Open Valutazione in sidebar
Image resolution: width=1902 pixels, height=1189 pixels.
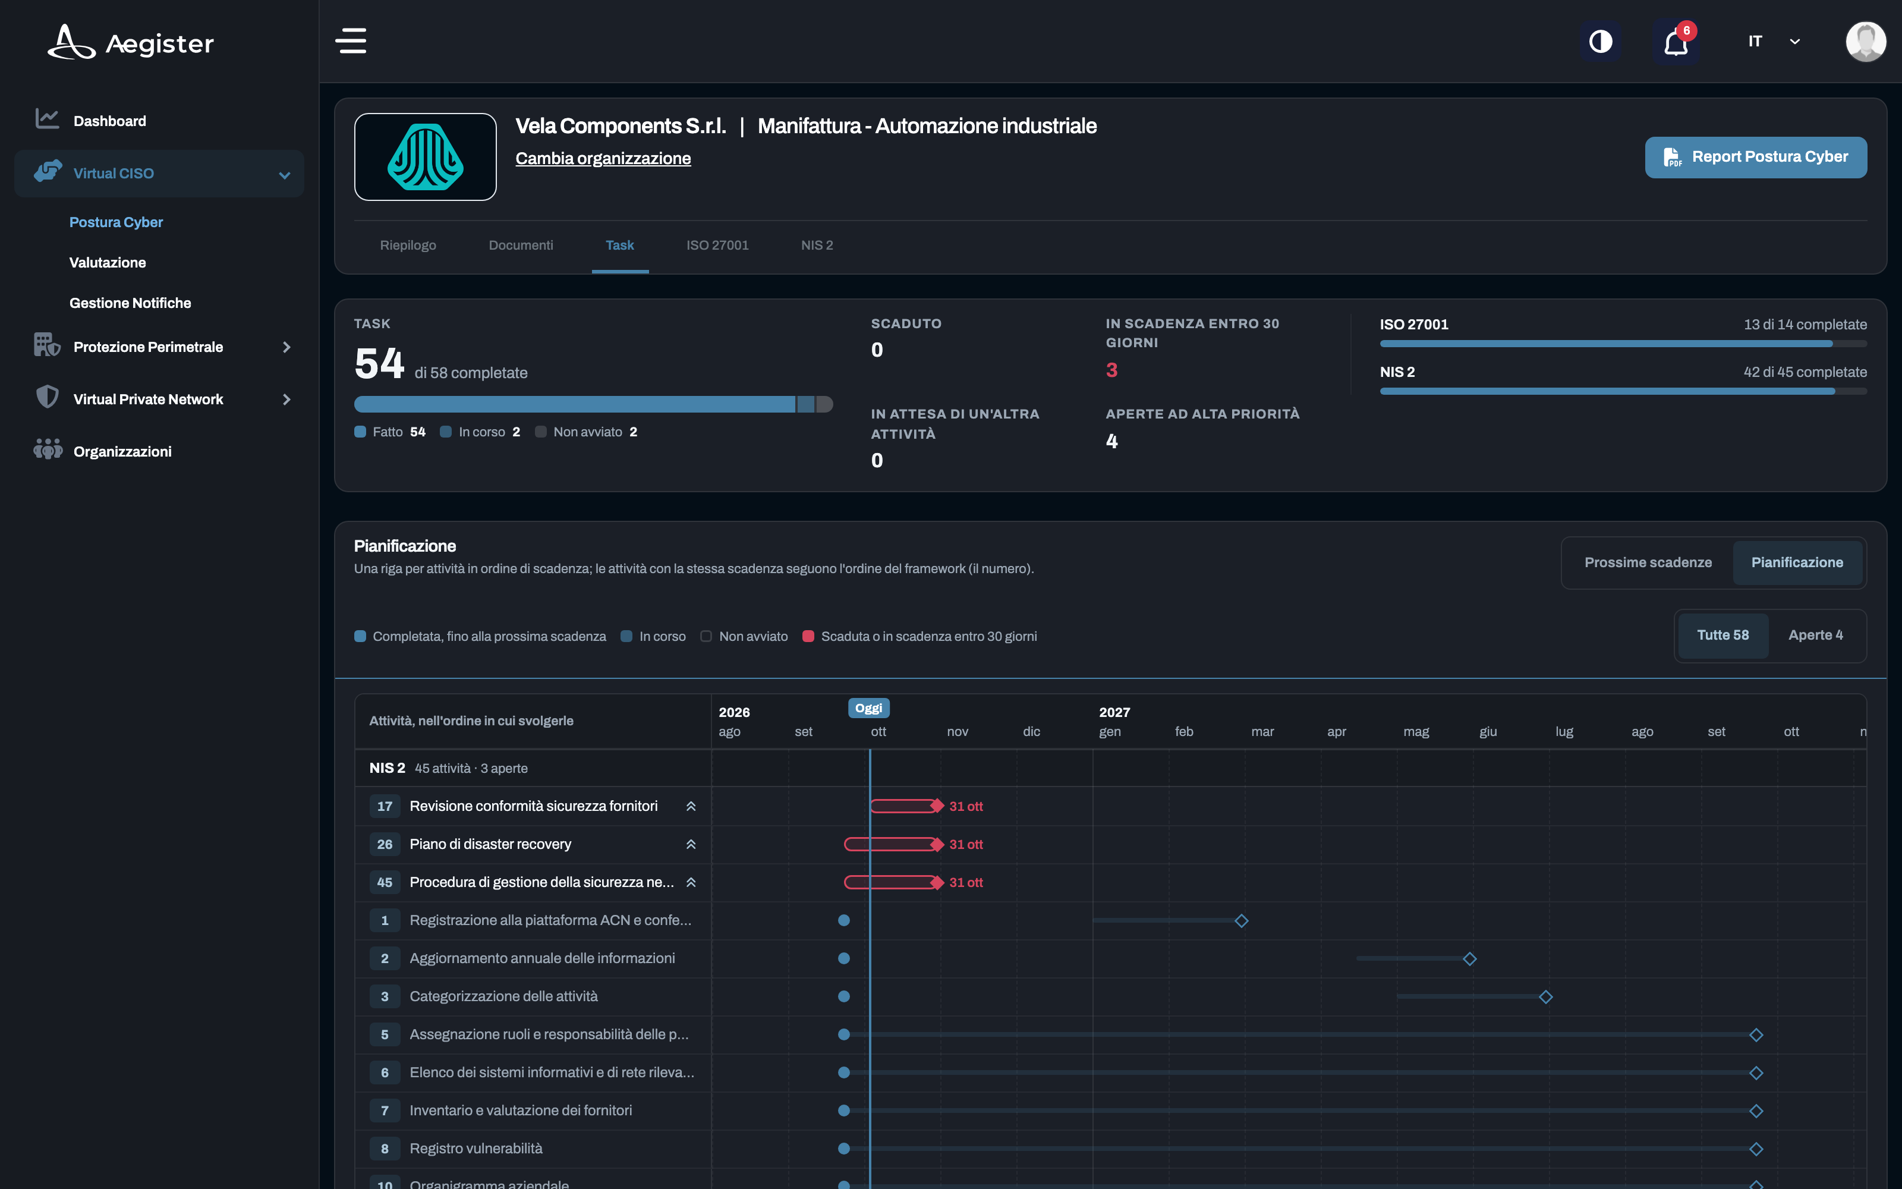(x=107, y=263)
